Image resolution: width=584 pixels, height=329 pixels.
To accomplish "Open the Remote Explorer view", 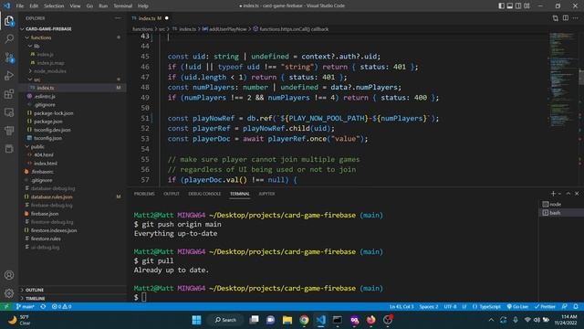I will tap(9, 112).
